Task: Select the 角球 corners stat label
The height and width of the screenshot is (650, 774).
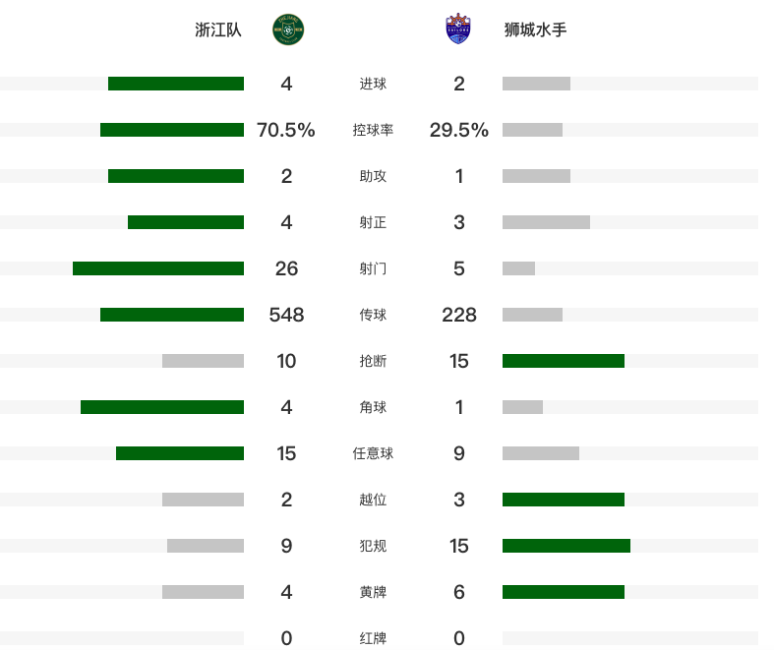Action: (373, 407)
